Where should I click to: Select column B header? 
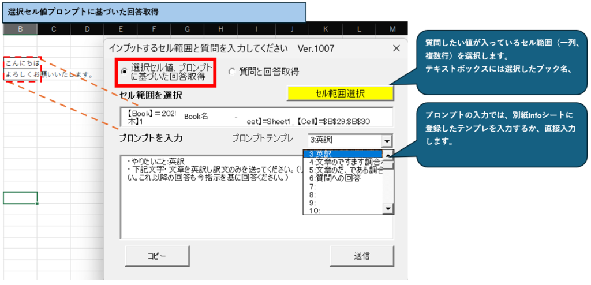(x=20, y=29)
